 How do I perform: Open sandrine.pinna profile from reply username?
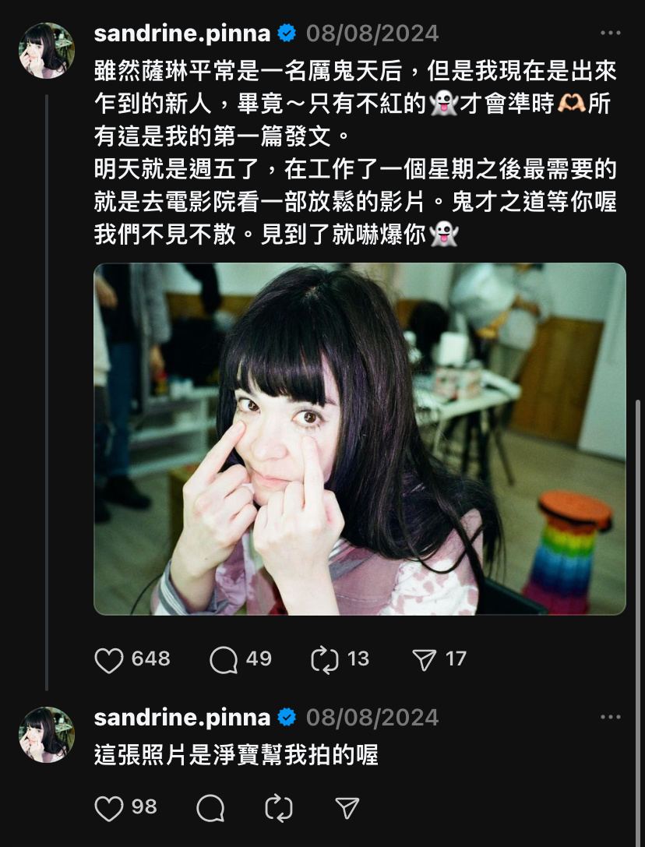coord(182,718)
